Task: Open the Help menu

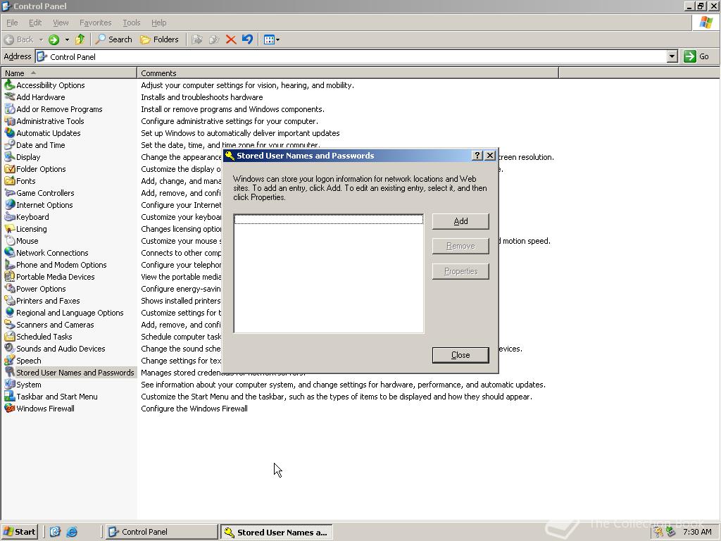Action: (x=158, y=23)
